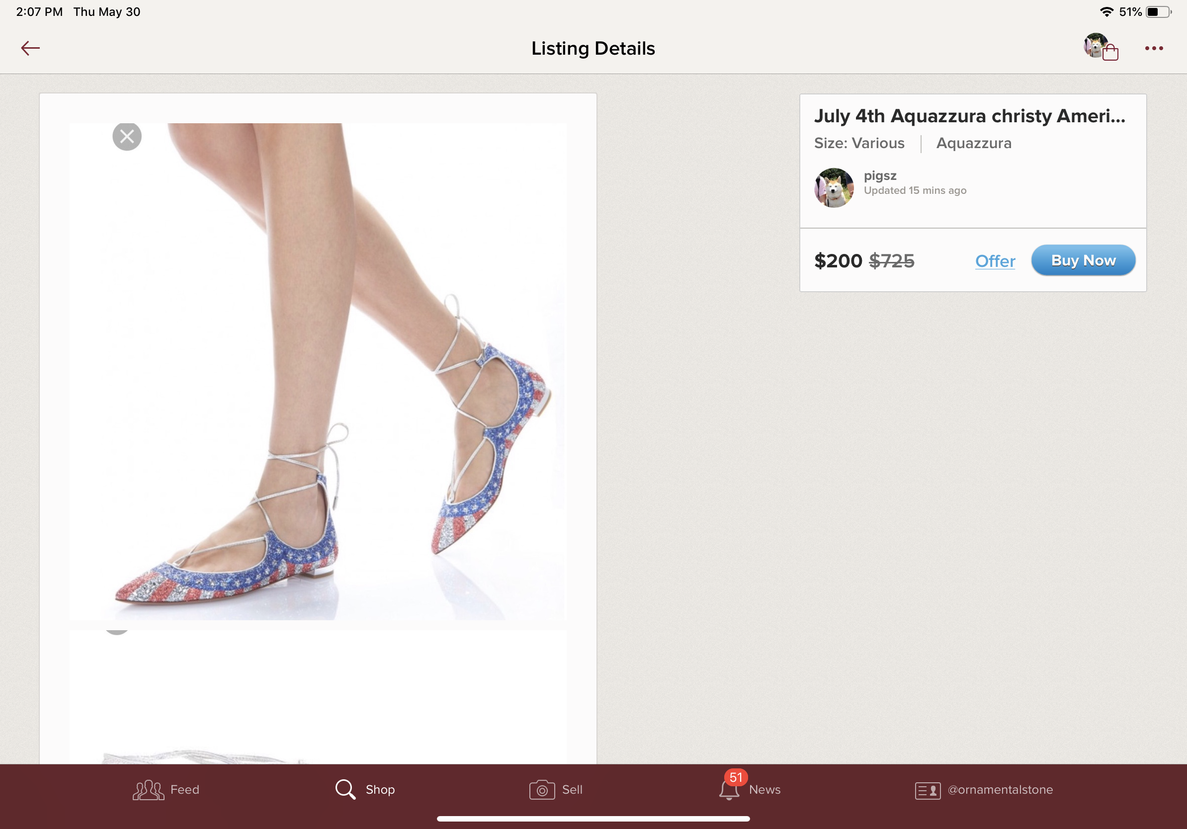Image resolution: width=1187 pixels, height=829 pixels.
Task: Tap the Sell camera icon
Action: pos(541,790)
